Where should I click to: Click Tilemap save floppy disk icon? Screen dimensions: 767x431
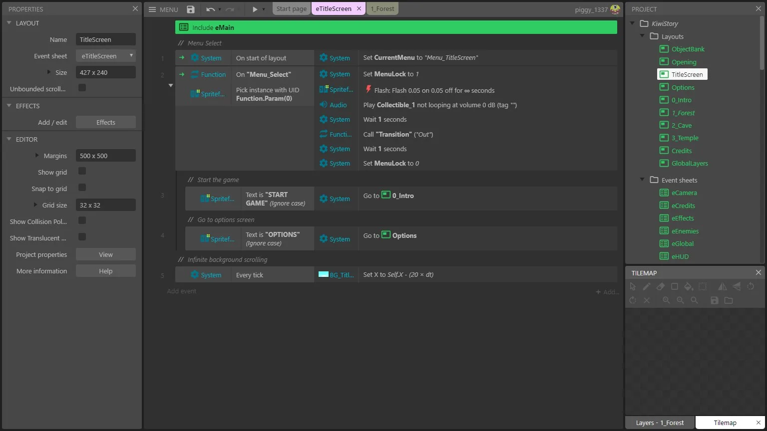[x=715, y=300]
